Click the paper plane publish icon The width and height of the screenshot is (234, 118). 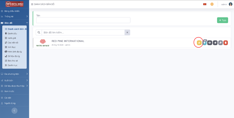[215, 43]
